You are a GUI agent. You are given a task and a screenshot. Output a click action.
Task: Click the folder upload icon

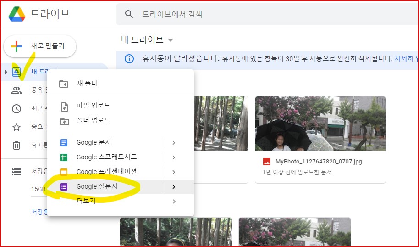[64, 122]
